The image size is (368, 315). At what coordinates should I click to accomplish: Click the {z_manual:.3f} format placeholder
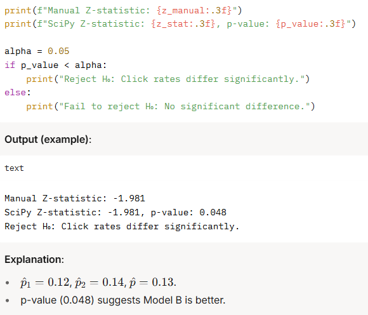(194, 11)
